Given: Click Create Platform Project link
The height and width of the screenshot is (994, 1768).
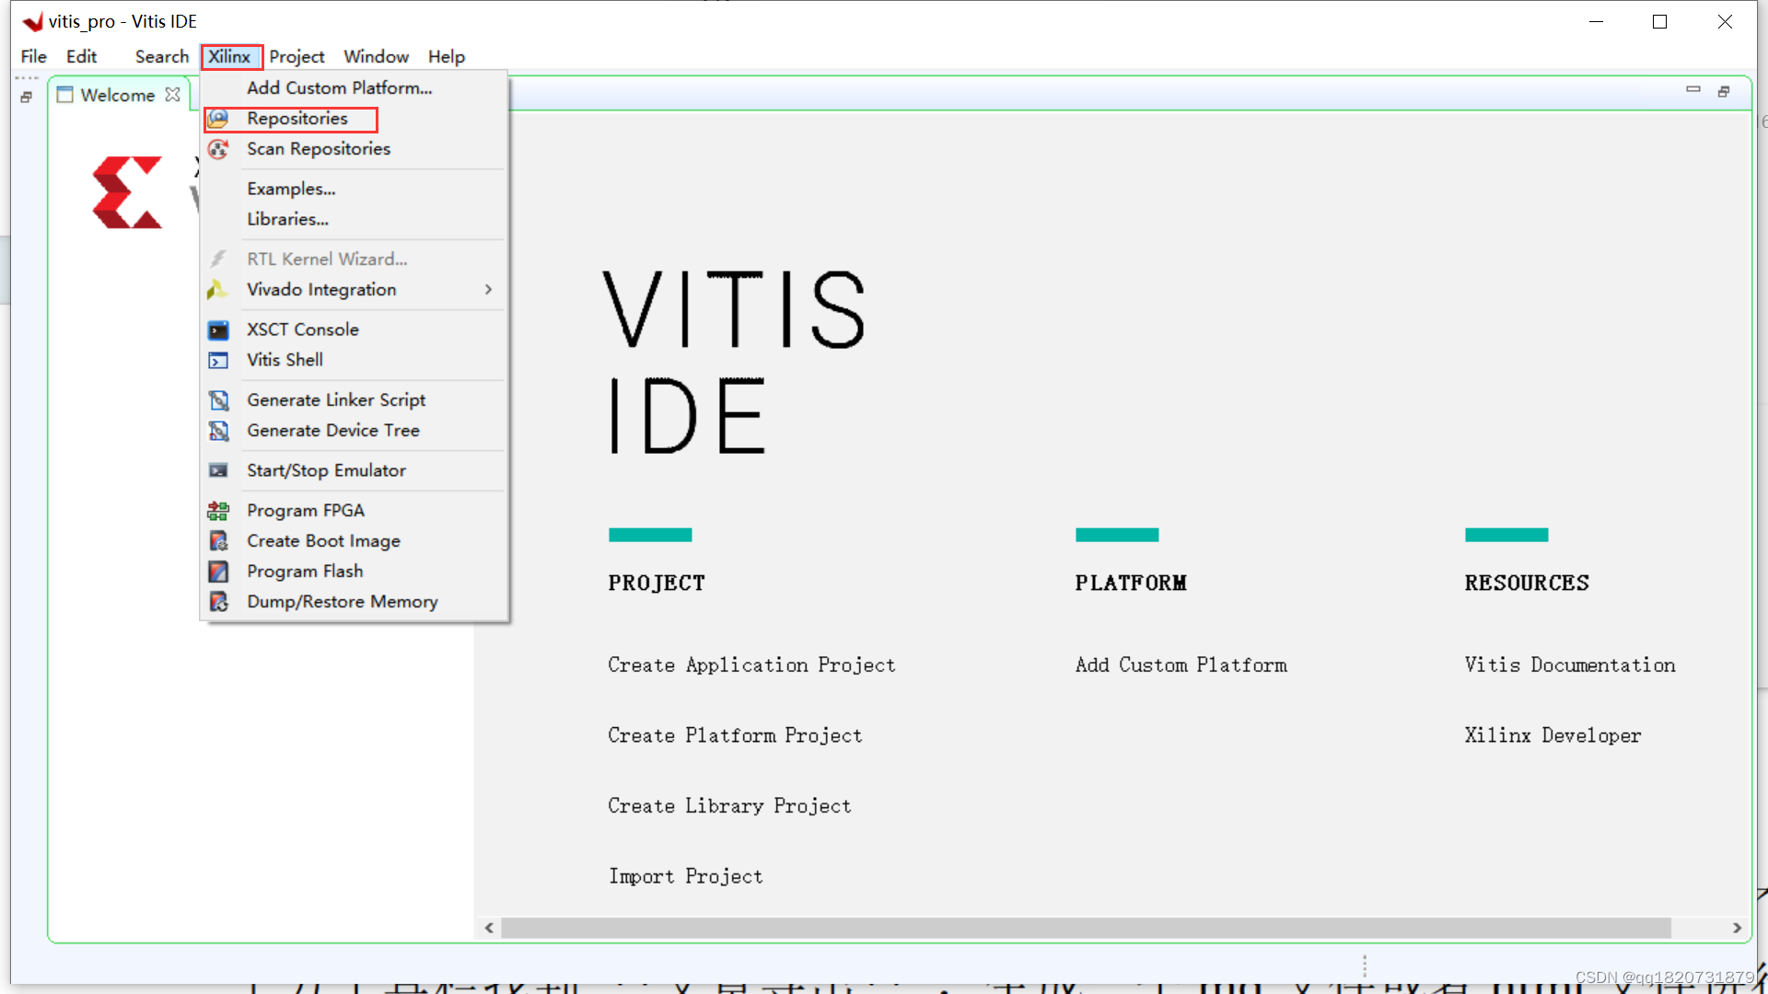Looking at the screenshot, I should click(x=735, y=736).
